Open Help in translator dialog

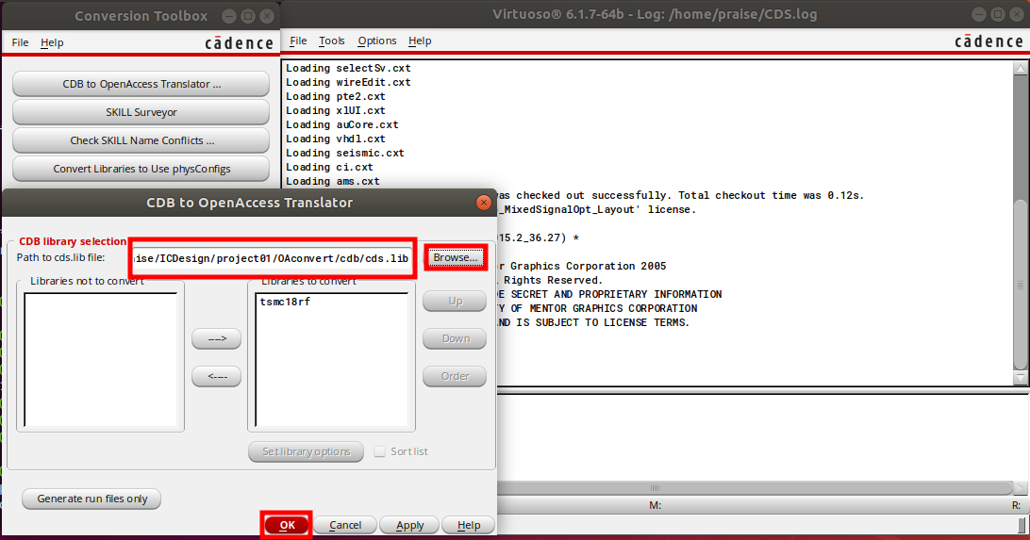(469, 525)
